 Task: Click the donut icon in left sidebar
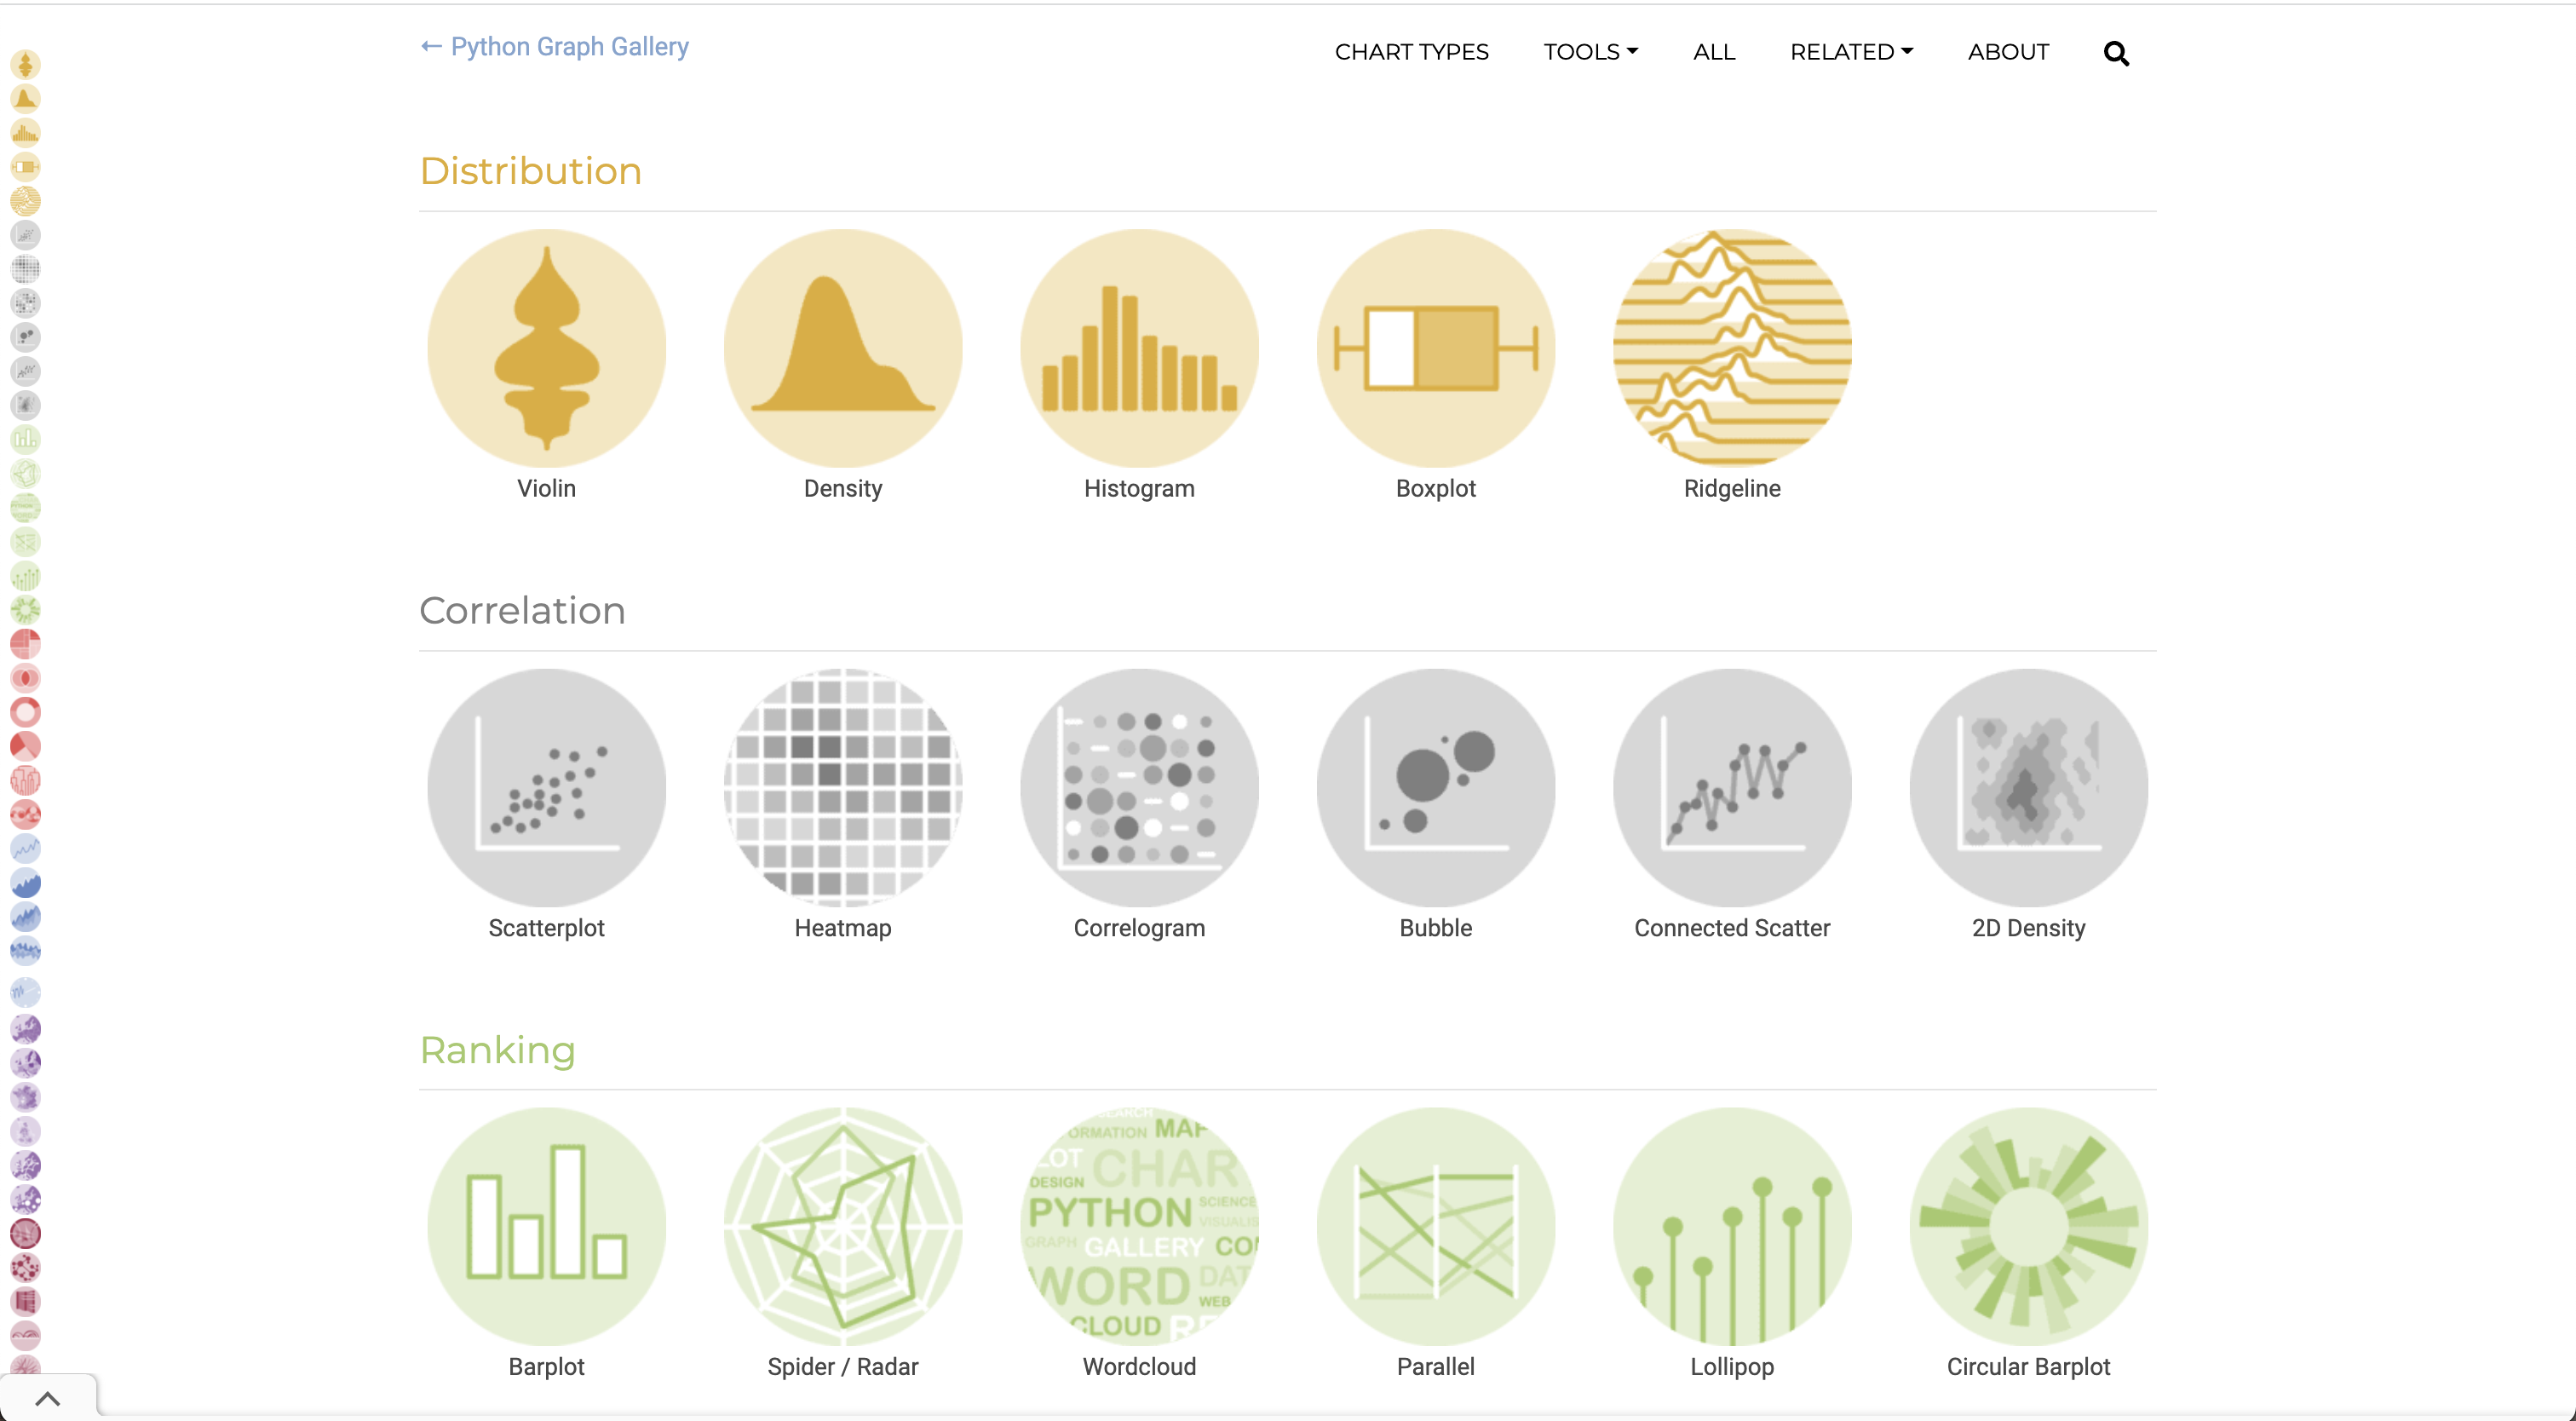pos(25,712)
